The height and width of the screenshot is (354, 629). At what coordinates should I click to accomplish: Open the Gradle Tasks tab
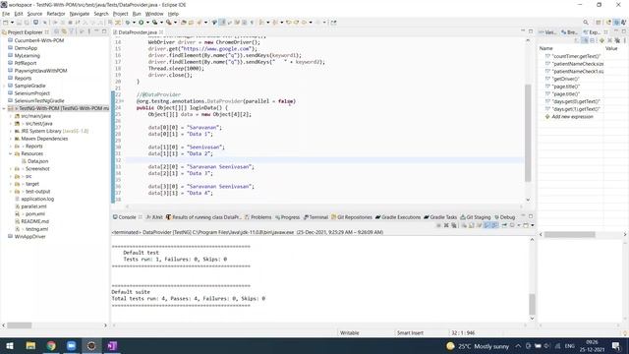click(x=440, y=217)
